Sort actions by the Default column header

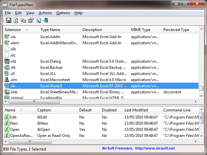(88, 110)
